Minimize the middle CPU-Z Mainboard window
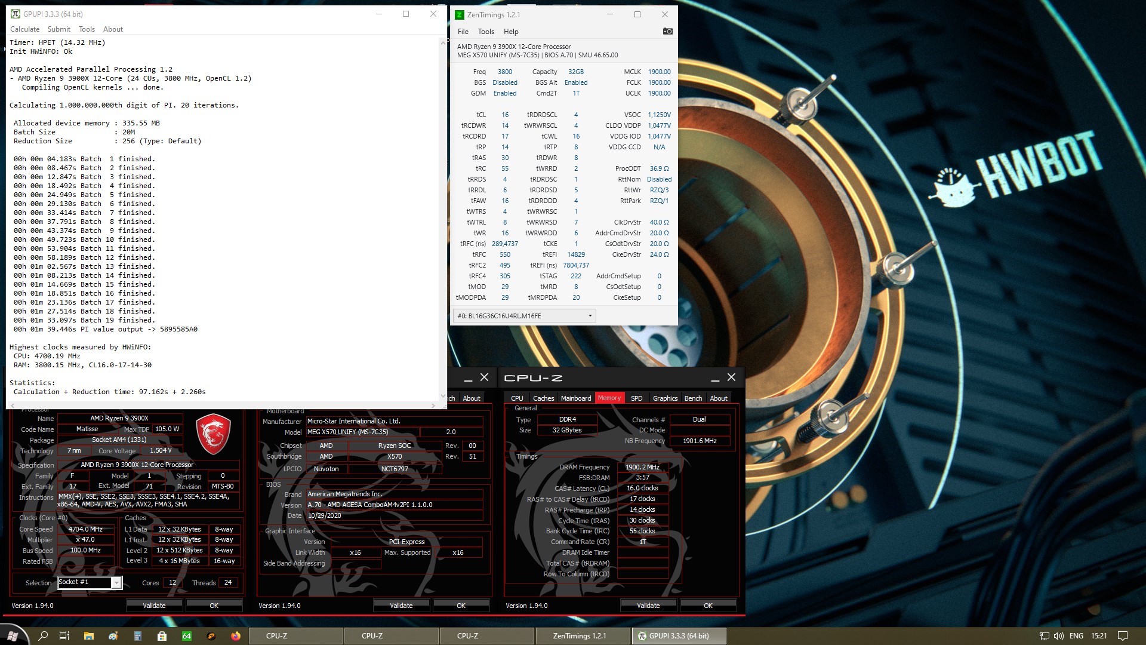The image size is (1146, 645). coord(468,378)
